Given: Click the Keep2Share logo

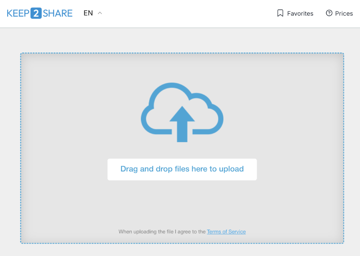Looking at the screenshot, I should (x=40, y=13).
